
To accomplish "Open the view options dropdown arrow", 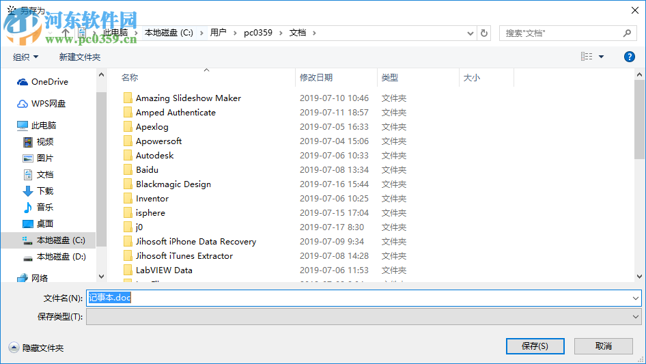I will tap(601, 57).
